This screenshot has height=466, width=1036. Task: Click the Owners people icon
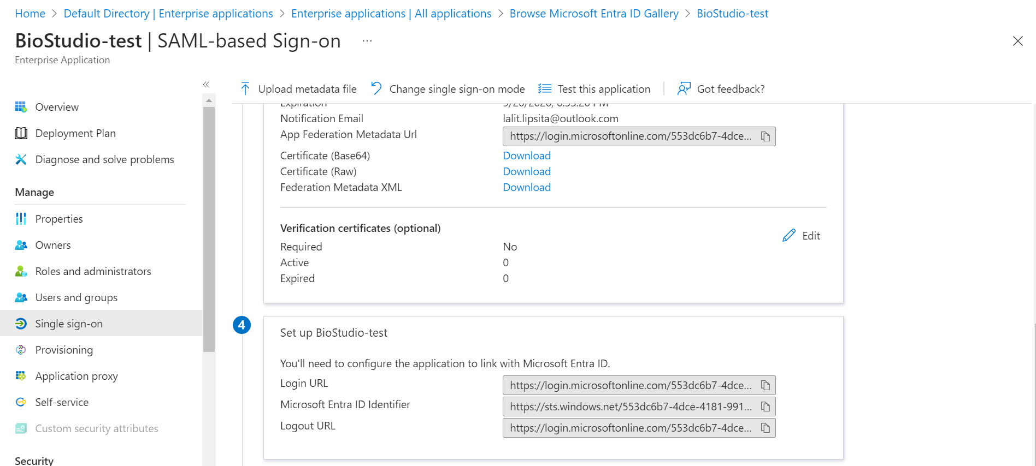click(x=21, y=245)
